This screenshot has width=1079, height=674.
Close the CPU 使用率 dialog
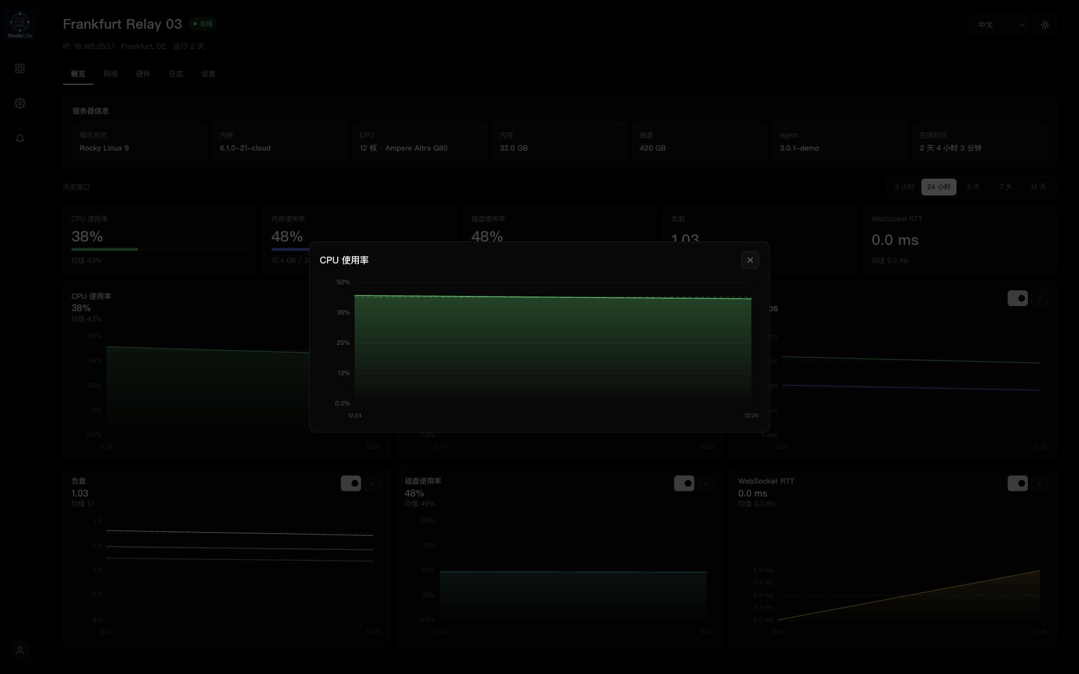point(750,260)
